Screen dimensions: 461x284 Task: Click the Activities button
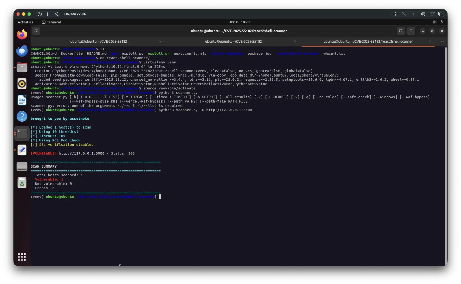(25, 22)
